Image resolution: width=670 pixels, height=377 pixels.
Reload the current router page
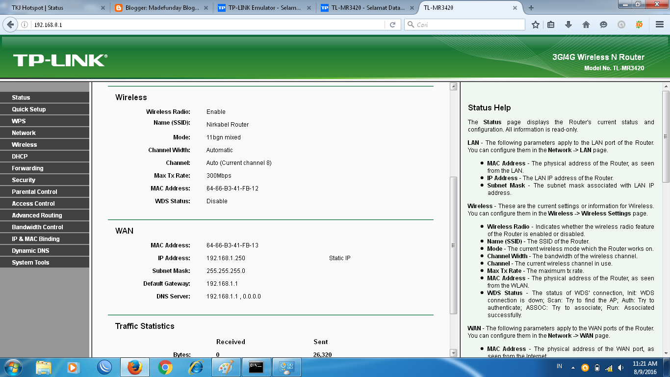pyautogui.click(x=392, y=25)
